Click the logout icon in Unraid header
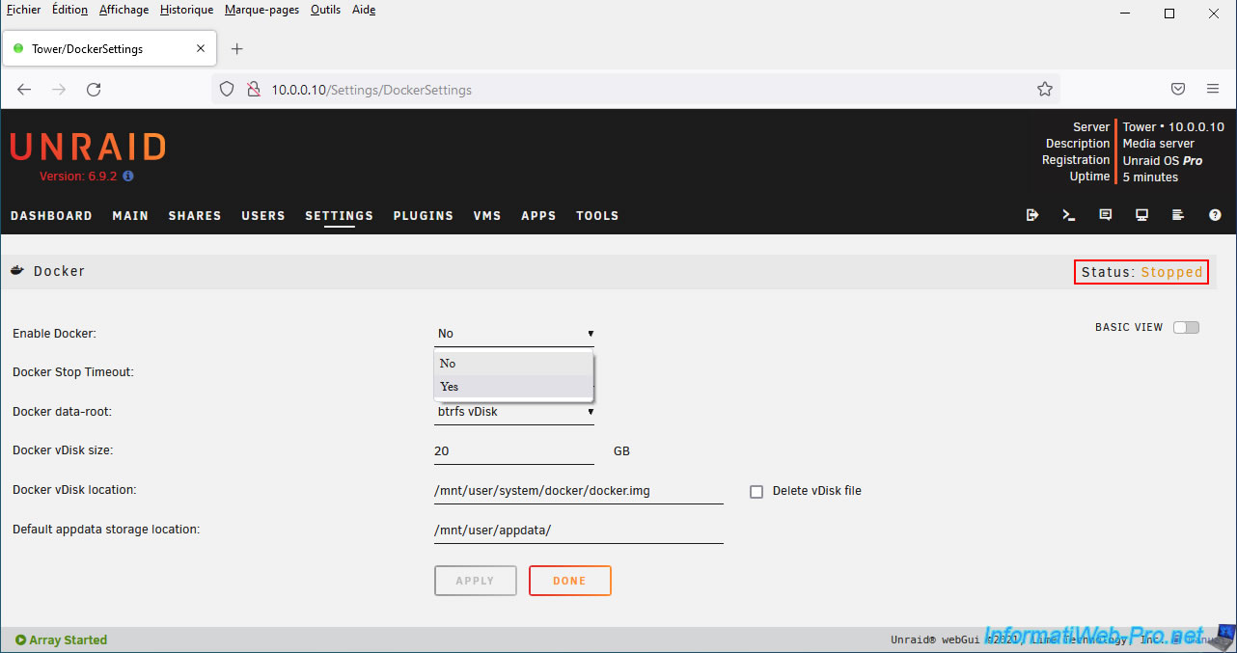The image size is (1237, 653). 1032,215
